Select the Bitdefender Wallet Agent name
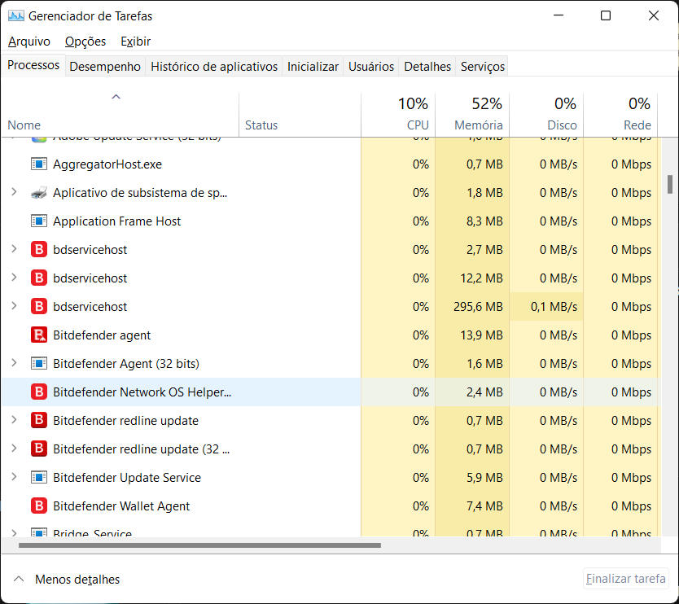The width and height of the screenshot is (679, 604). point(121,506)
